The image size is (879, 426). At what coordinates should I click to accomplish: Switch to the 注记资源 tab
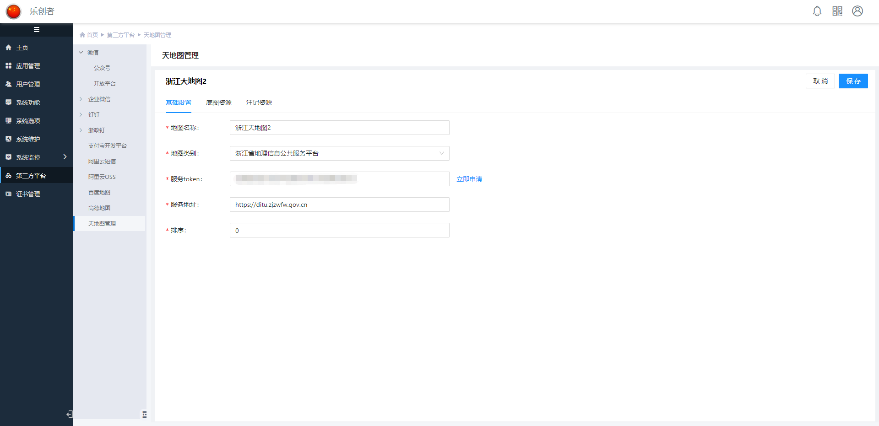point(259,102)
